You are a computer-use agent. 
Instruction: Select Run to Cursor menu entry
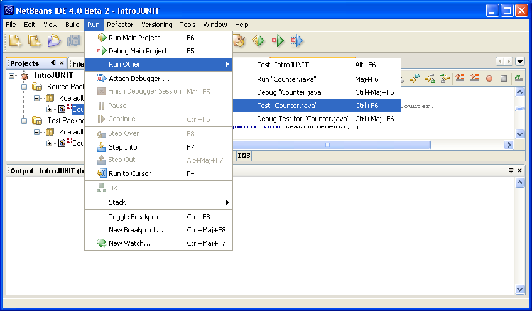158,173
